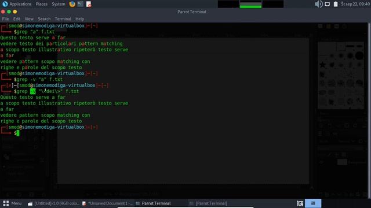Click the command 'grep "a" f.txt'
The height and width of the screenshot is (208, 371).
pos(35,32)
